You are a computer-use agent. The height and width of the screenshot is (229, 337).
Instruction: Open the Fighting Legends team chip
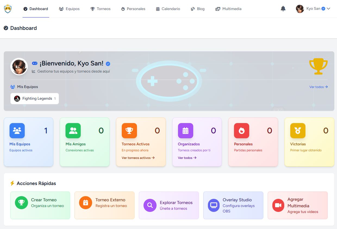[x=35, y=99]
